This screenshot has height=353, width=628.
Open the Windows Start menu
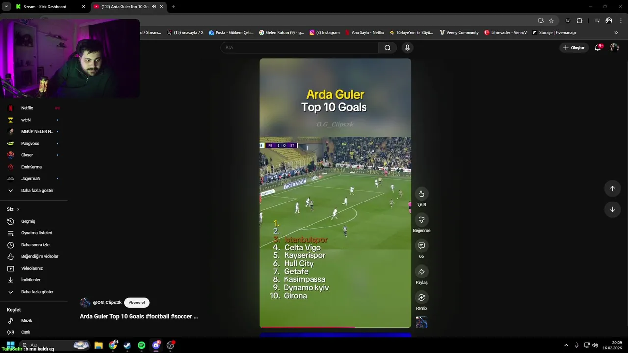(x=10, y=345)
